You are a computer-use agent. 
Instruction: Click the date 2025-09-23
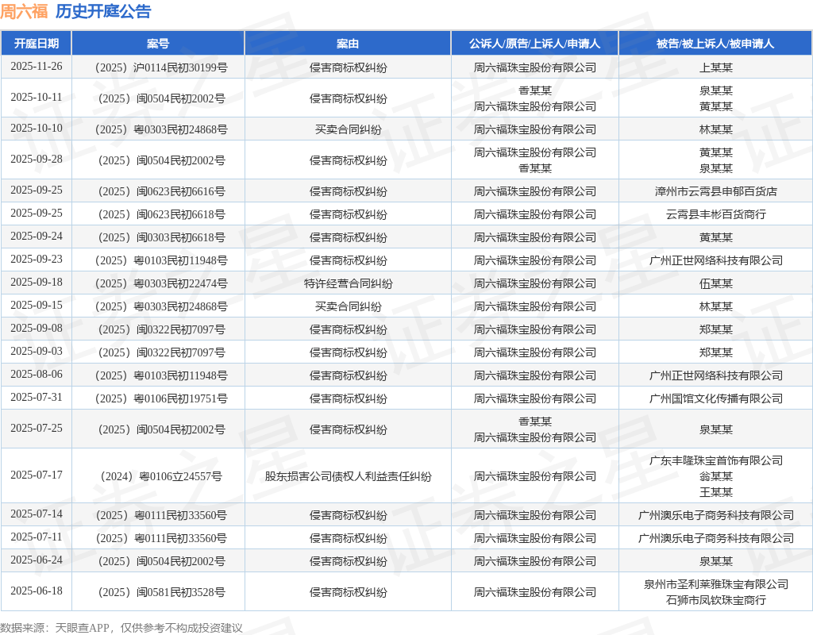(x=37, y=260)
